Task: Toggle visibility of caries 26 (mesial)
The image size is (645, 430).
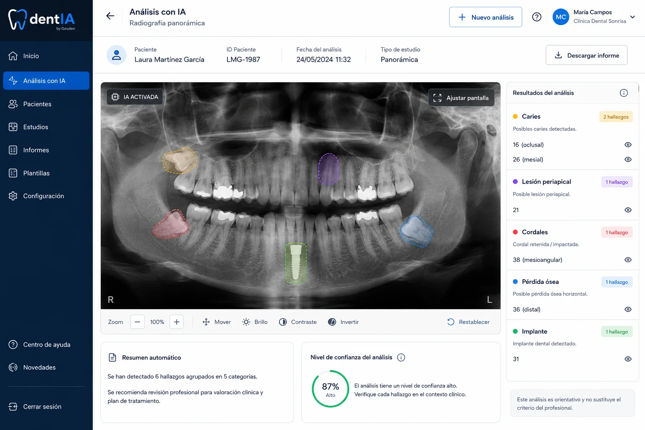Action: coord(628,160)
